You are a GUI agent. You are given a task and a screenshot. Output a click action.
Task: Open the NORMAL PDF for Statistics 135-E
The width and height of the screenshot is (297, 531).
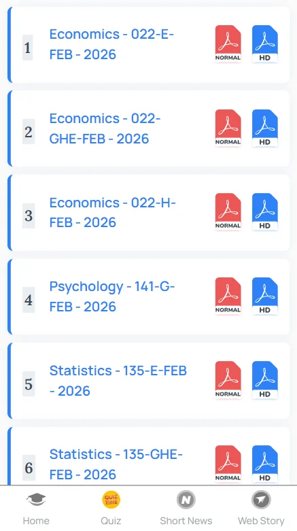[228, 380]
